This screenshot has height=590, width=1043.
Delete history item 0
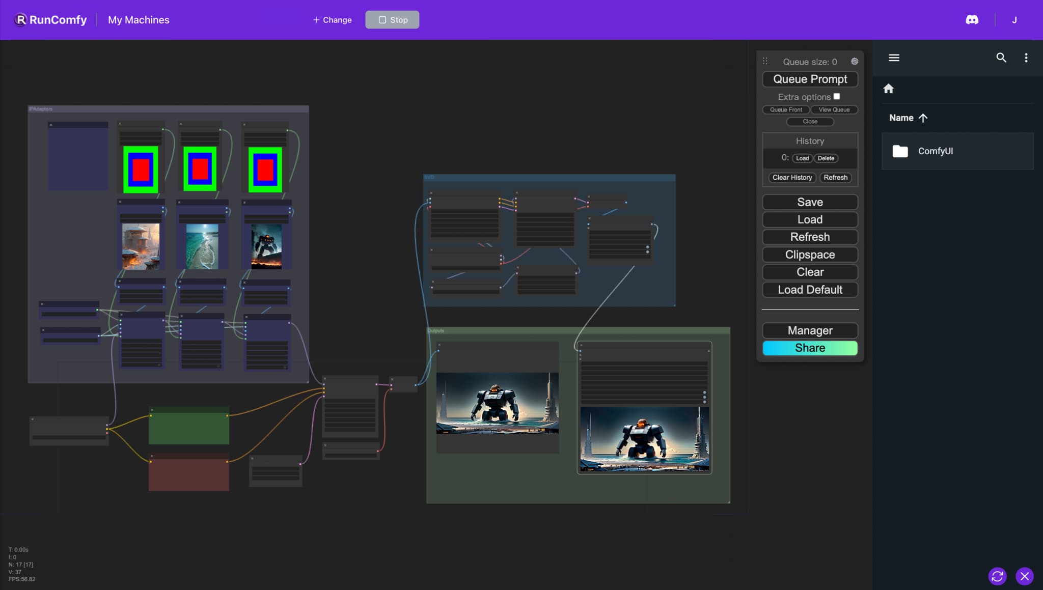(x=826, y=158)
